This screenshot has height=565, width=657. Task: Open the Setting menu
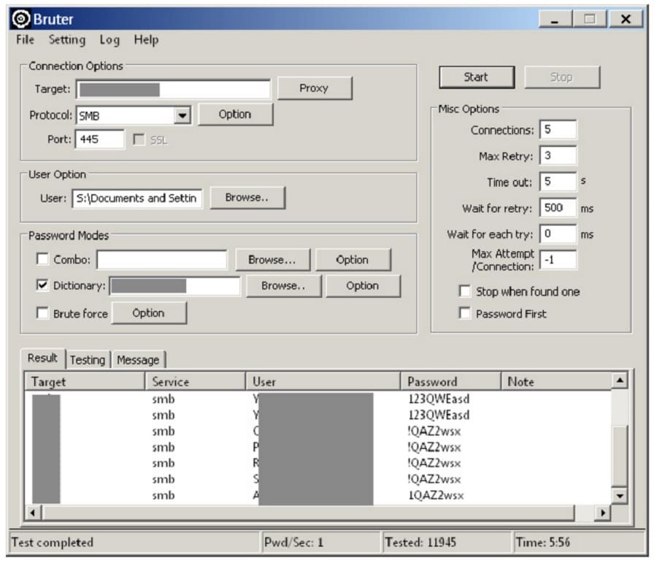coord(66,40)
